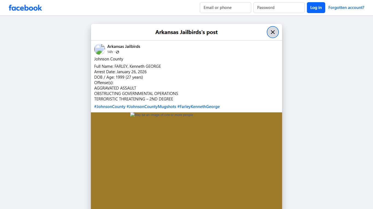
Task: Open the #JohnsonCountyMugshots hashtag
Action: click(151, 107)
